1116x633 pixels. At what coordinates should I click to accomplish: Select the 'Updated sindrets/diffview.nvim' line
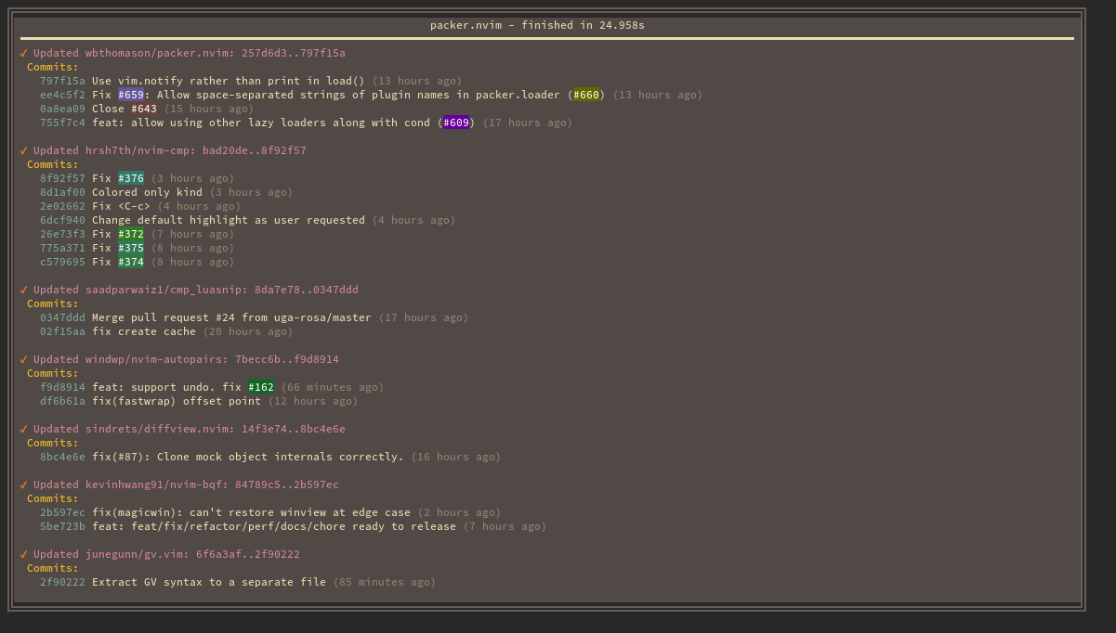190,429
